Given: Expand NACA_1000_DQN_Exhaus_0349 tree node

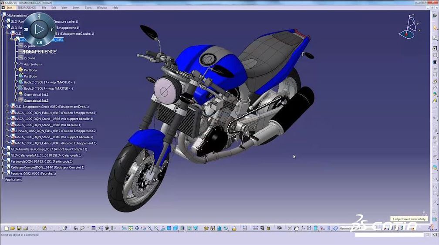Looking at the screenshot, I should pos(7,113).
